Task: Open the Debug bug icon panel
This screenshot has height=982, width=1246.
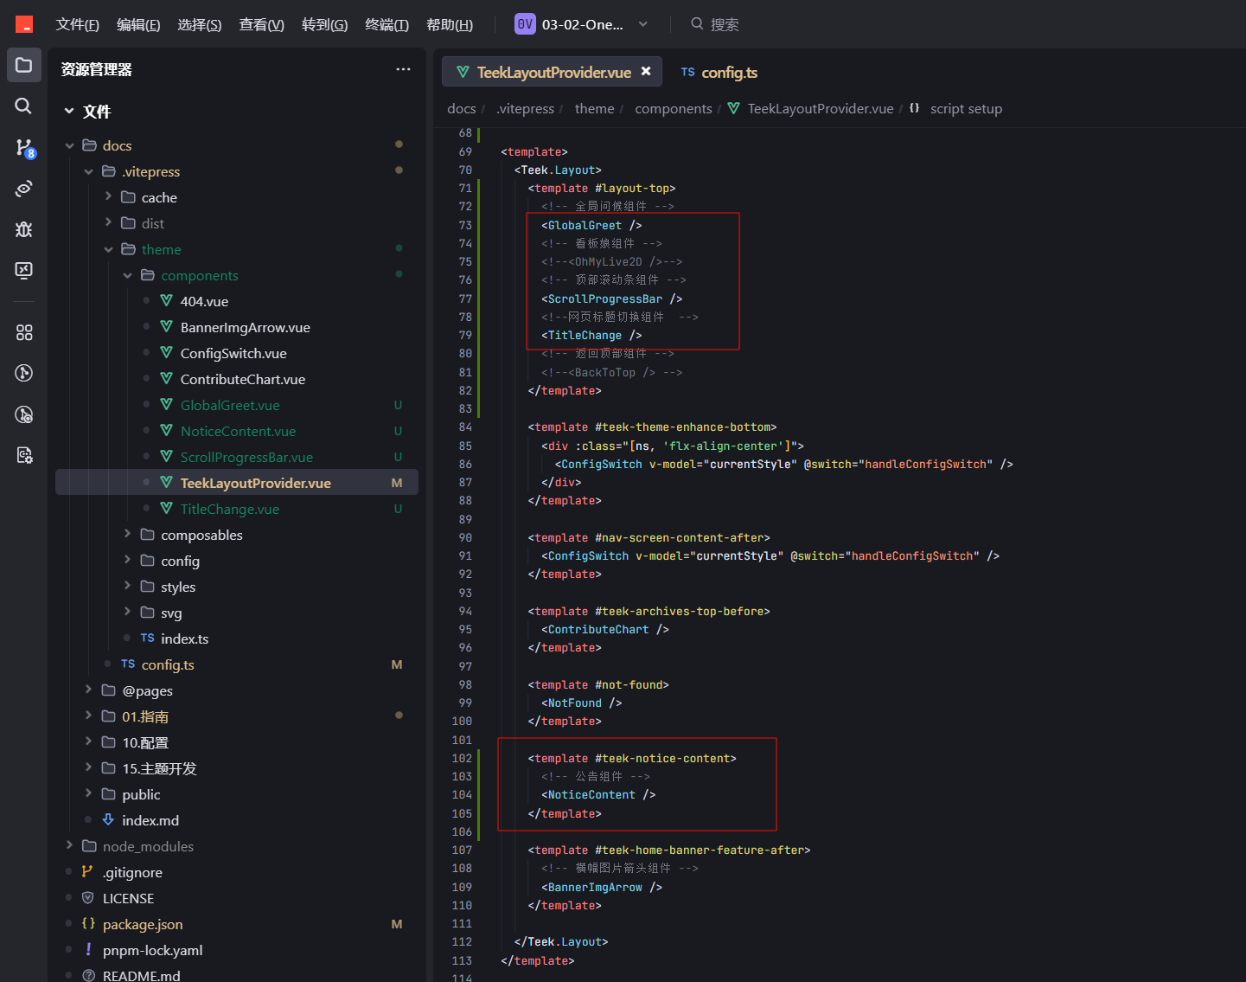Action: point(24,229)
